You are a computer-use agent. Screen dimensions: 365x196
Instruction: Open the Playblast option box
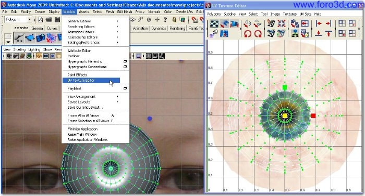(125, 88)
